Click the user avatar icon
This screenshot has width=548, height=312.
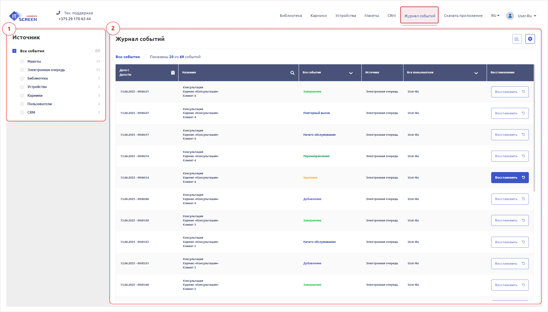[x=510, y=16]
